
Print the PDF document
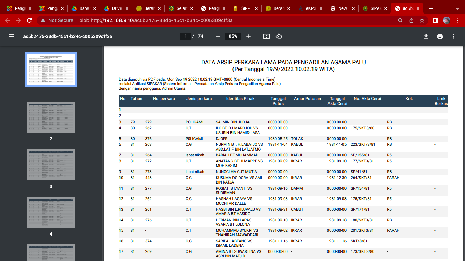(x=440, y=36)
